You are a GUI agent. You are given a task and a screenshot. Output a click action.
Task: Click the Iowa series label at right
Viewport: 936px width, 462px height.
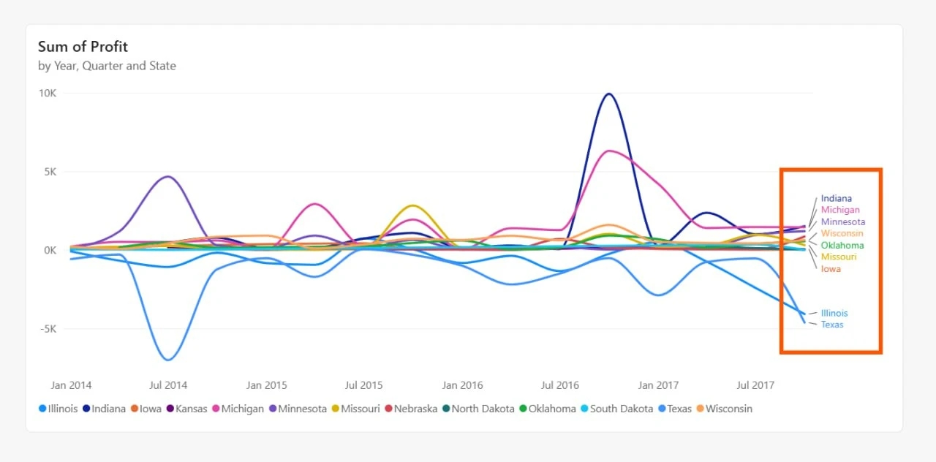pyautogui.click(x=831, y=269)
